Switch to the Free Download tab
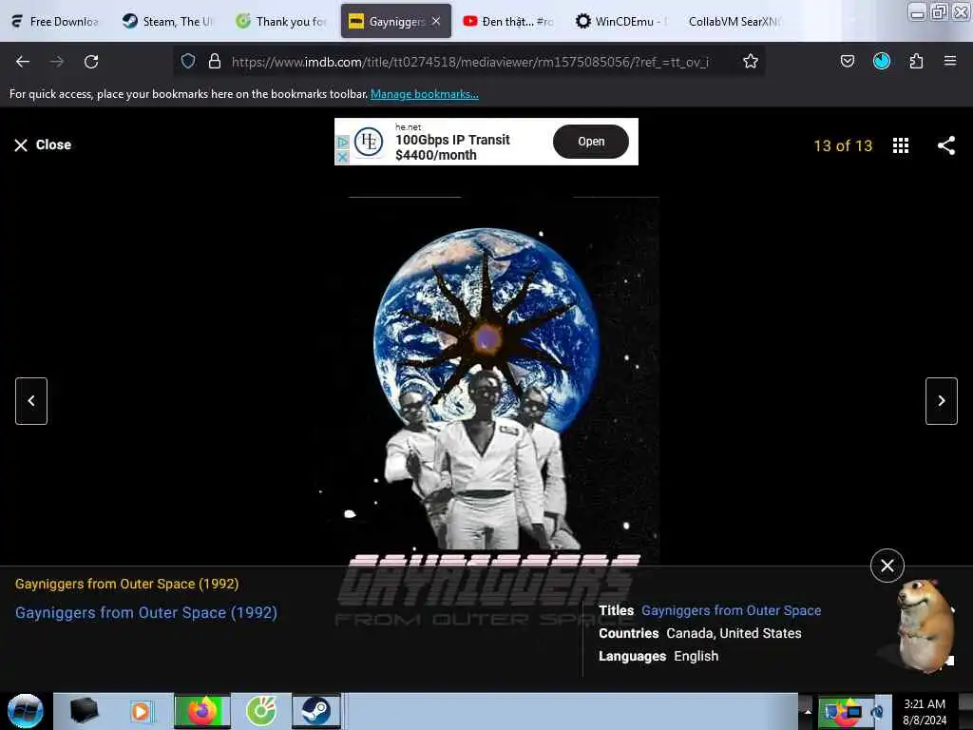The image size is (973, 730). pyautogui.click(x=56, y=21)
